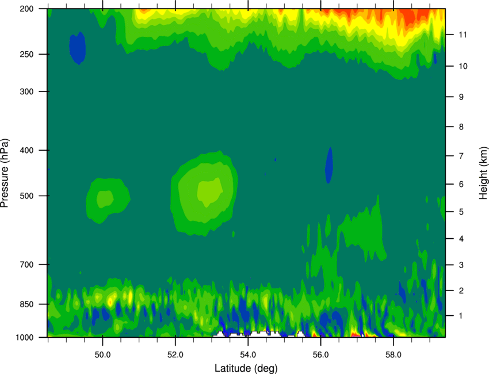Pick the 3 km height label
The image size is (489, 374).
point(461,265)
